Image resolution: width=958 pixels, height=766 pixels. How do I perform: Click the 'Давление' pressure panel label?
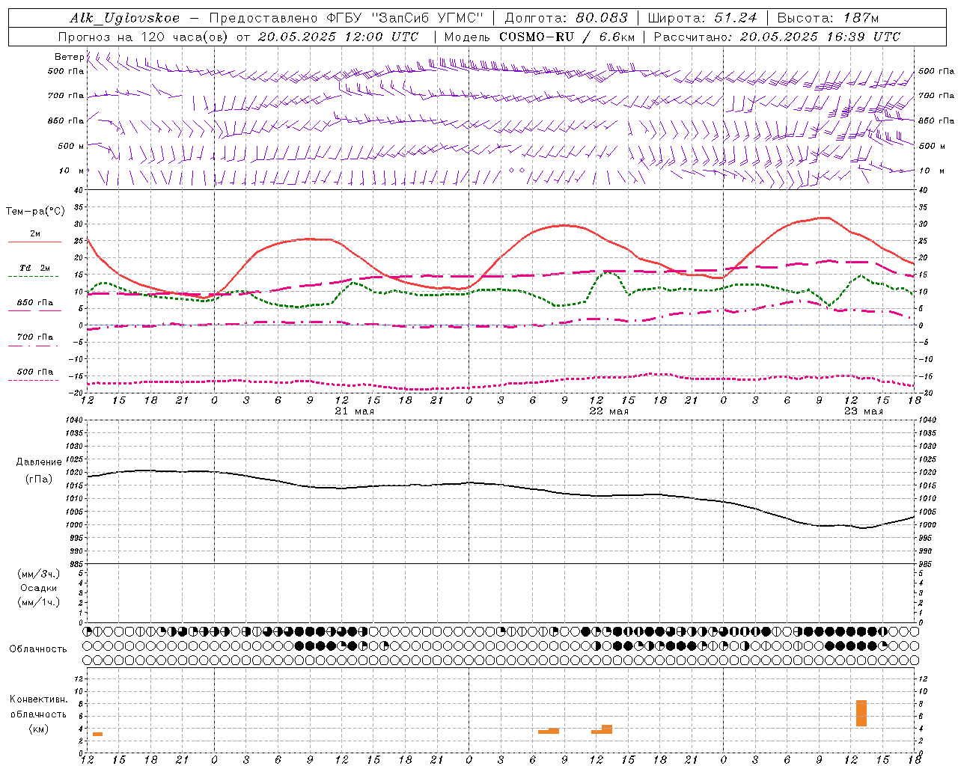tap(38, 462)
